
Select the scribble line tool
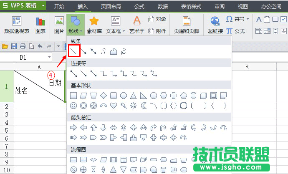(x=123, y=51)
